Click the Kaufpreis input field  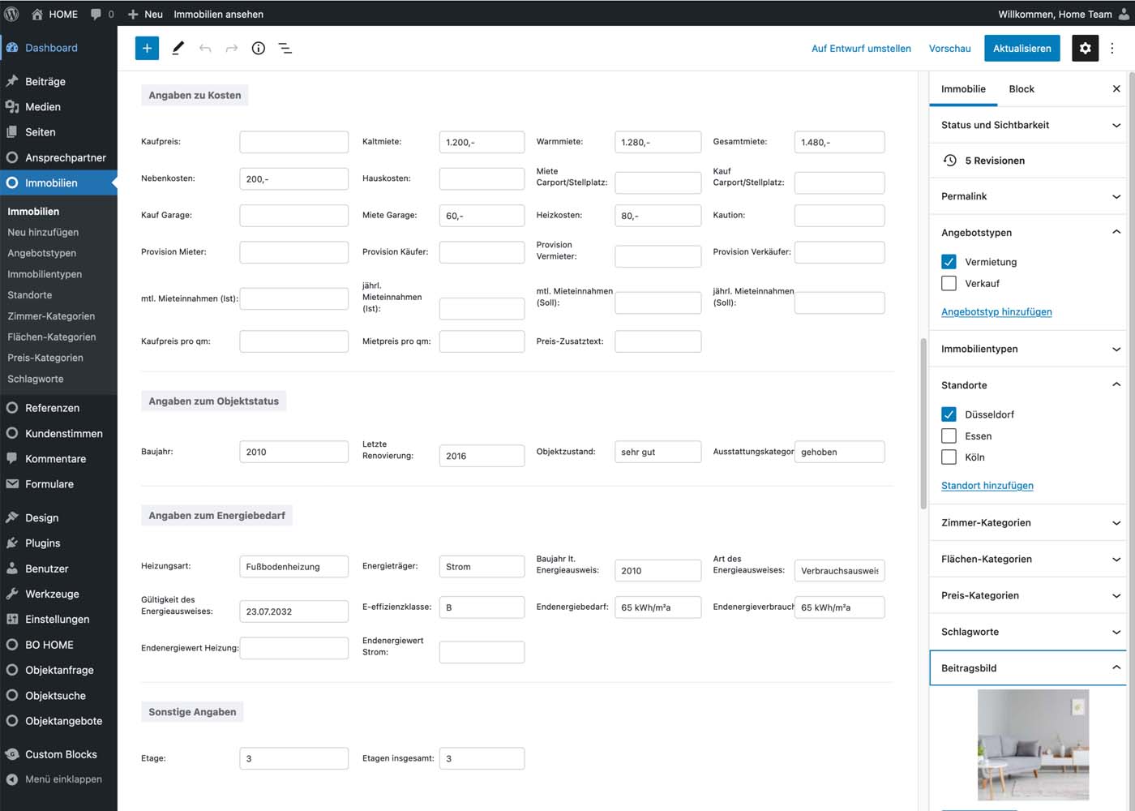click(293, 142)
